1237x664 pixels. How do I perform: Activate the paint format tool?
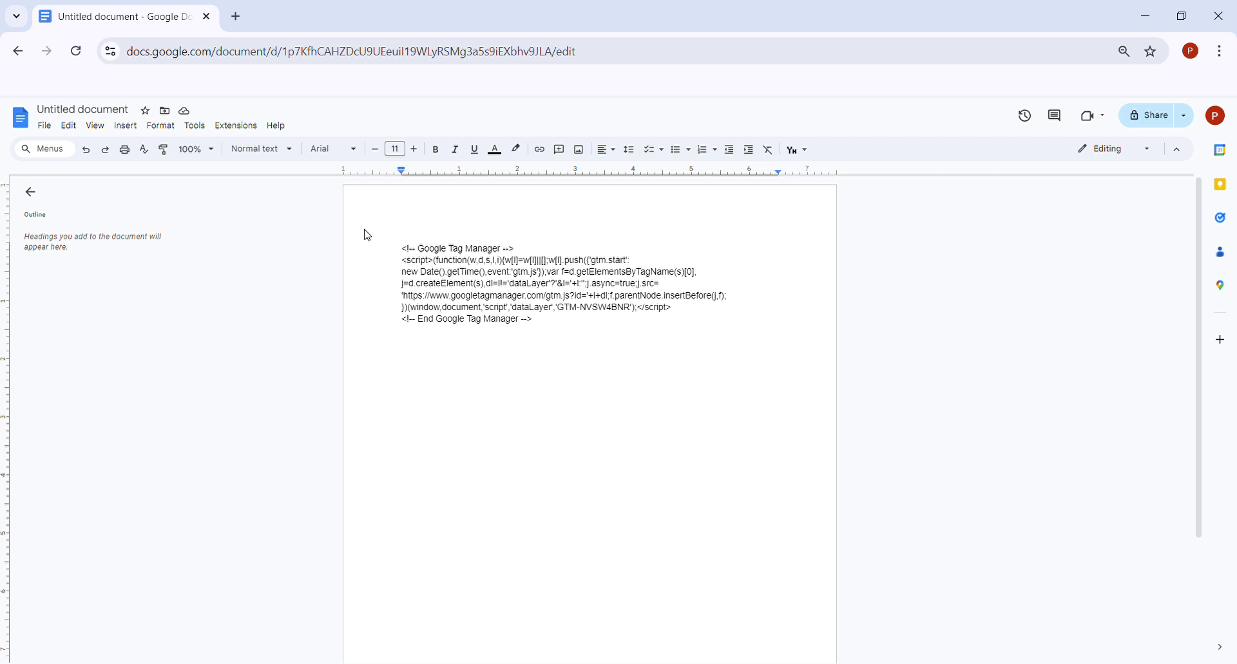[x=164, y=149]
